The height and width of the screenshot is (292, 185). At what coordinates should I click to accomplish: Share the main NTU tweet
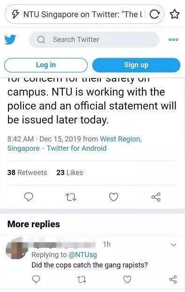coord(156,197)
